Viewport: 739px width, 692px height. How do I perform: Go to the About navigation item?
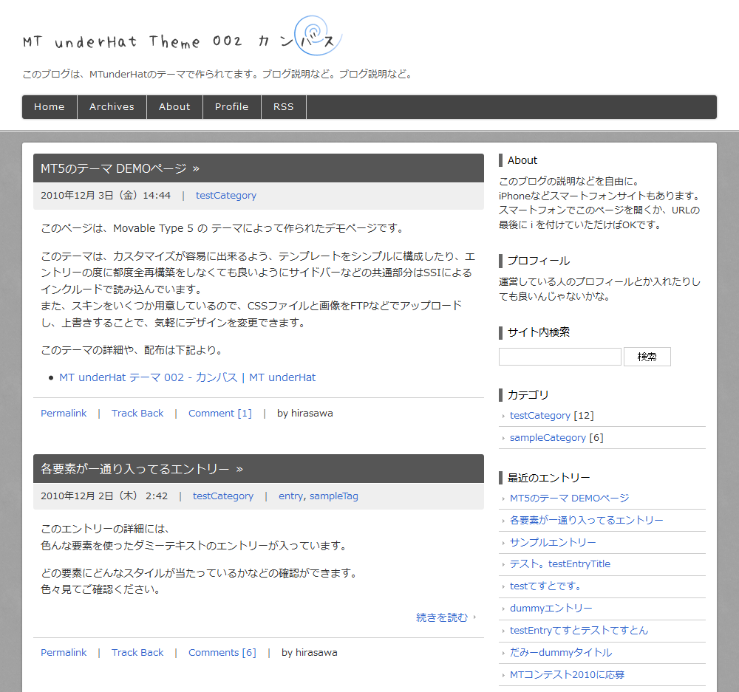[175, 107]
